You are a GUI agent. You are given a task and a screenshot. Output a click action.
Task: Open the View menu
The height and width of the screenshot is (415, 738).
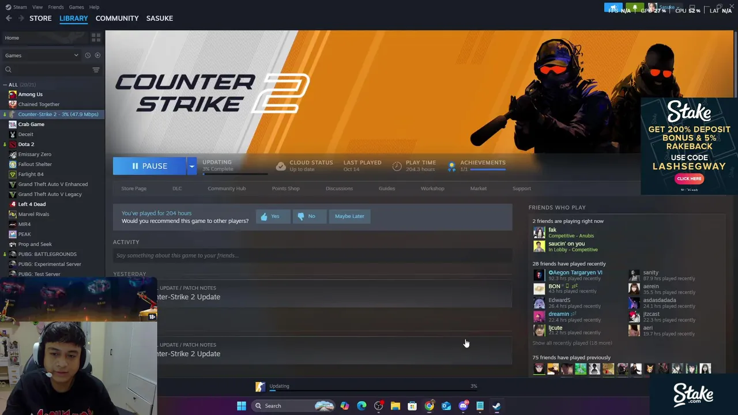pos(37,7)
